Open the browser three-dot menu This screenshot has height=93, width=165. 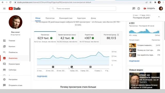[163, 2]
